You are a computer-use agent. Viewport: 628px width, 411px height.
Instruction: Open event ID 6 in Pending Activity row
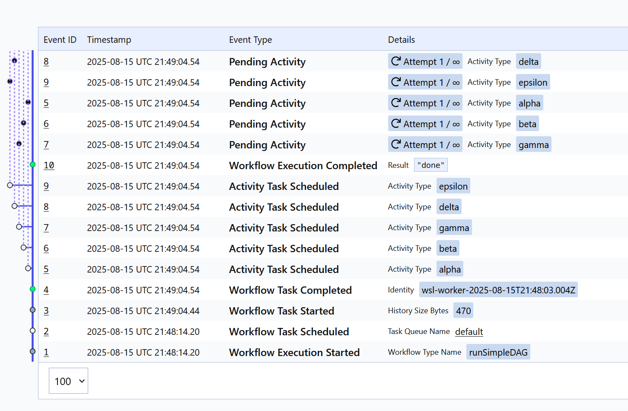(46, 124)
